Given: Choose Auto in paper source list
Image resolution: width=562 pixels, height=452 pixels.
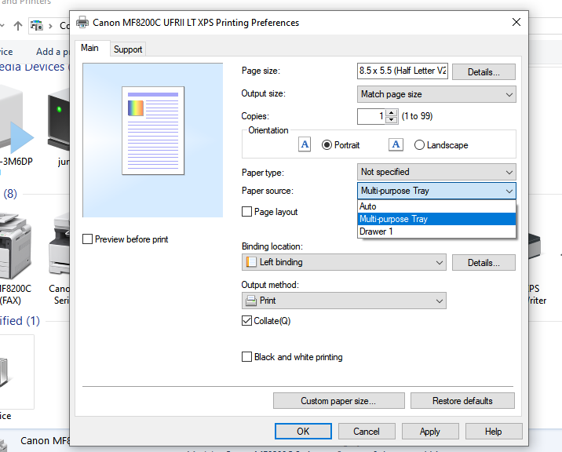Looking at the screenshot, I should click(x=436, y=206).
